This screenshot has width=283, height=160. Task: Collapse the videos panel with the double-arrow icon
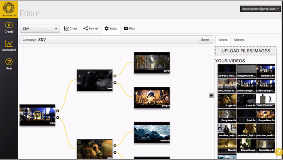212,95
